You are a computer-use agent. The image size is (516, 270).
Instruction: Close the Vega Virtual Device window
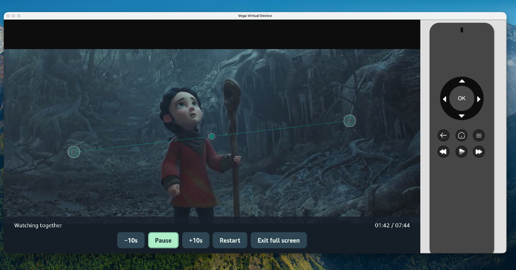coord(8,16)
